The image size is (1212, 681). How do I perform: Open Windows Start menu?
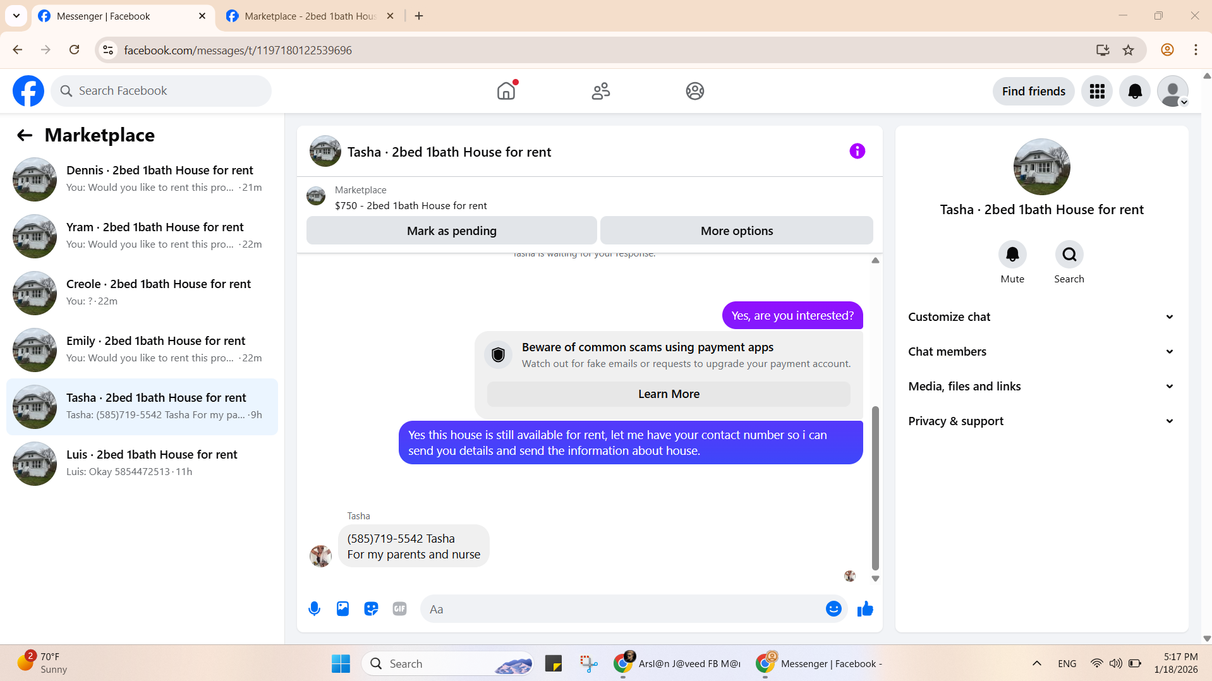point(341,664)
